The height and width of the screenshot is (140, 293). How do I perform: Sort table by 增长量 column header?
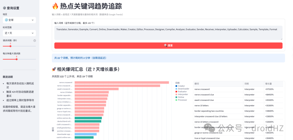[273, 84]
